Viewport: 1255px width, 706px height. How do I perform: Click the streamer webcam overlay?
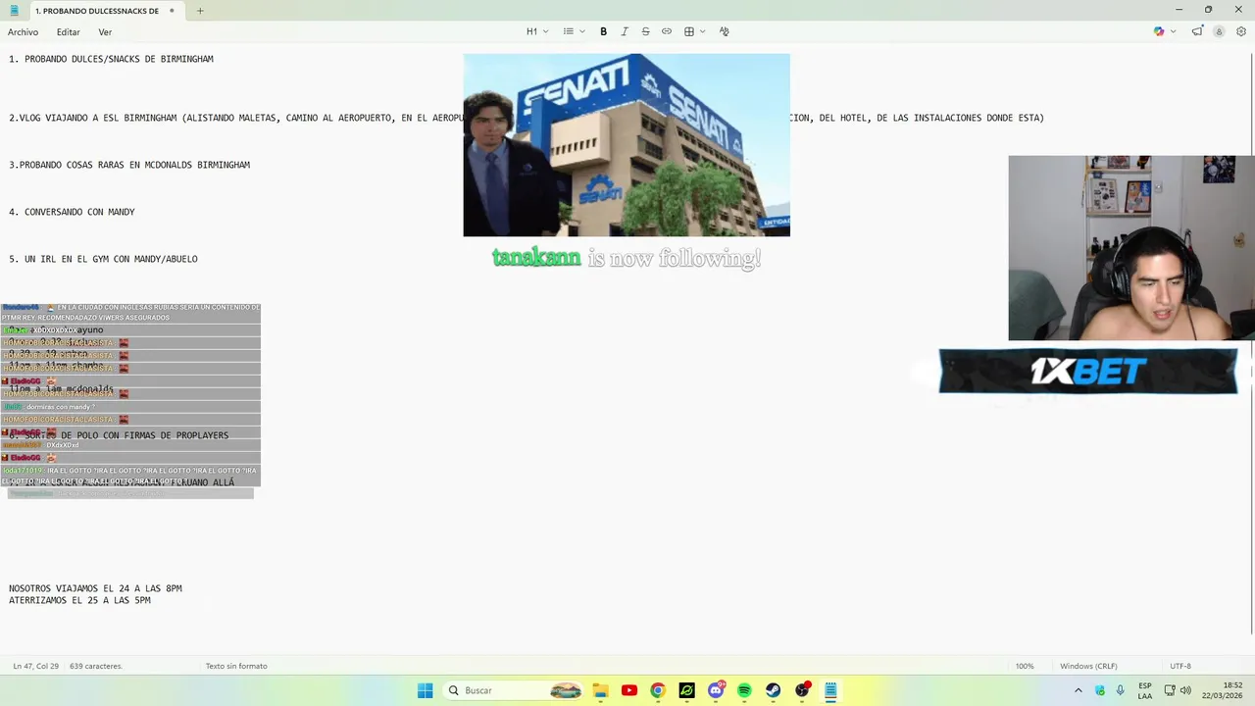(1131, 248)
